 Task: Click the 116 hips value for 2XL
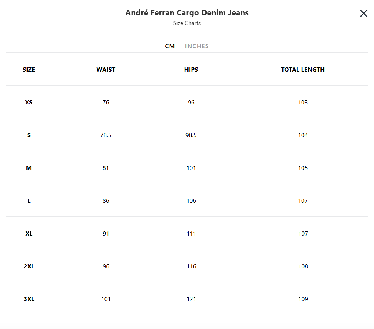191,266
